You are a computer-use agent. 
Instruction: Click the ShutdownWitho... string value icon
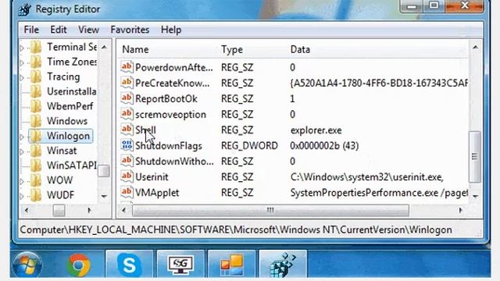[127, 161]
